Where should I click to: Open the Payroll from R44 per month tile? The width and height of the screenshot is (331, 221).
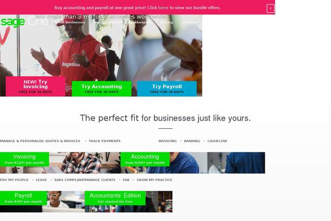click(x=23, y=198)
